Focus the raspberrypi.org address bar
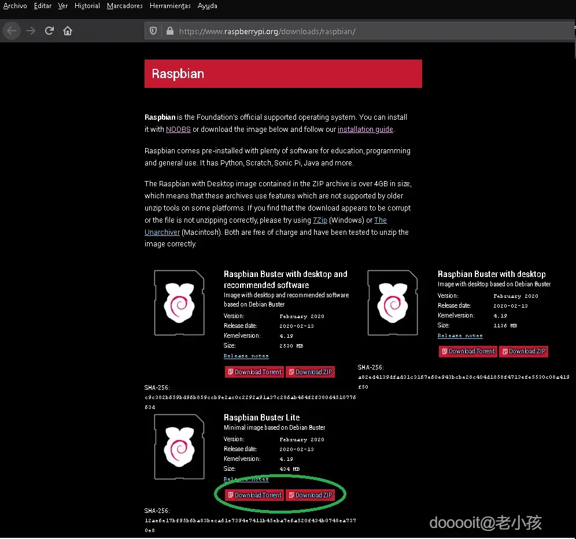Screen dimensions: 576x539 pos(360,31)
